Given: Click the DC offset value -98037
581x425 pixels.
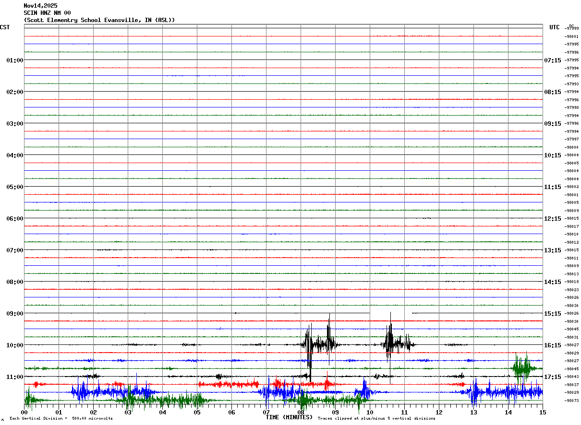Looking at the screenshot, I should [x=572, y=385].
